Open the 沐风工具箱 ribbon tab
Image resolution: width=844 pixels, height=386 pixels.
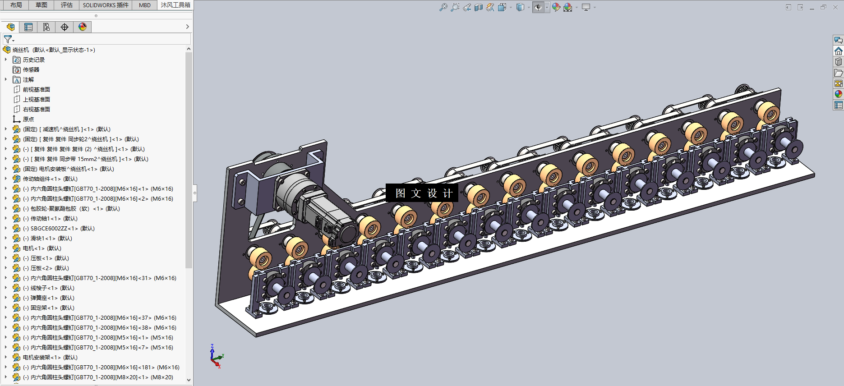[175, 5]
